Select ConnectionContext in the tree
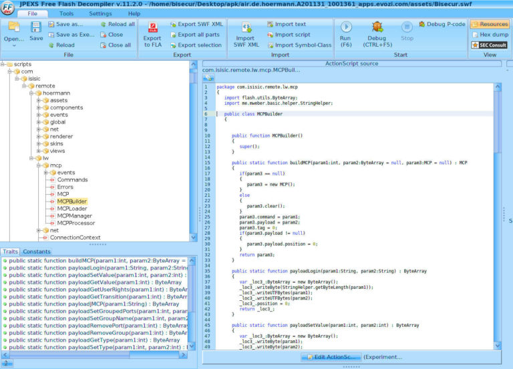Image resolution: width=513 pixels, height=369 pixels. click(75, 238)
